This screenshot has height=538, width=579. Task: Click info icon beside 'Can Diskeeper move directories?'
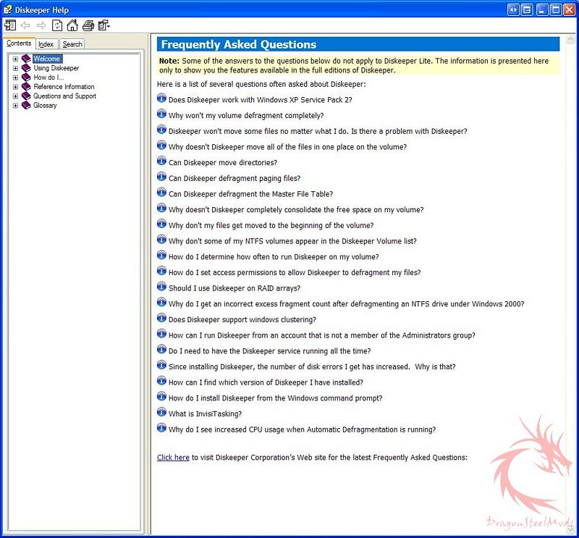coord(161,161)
